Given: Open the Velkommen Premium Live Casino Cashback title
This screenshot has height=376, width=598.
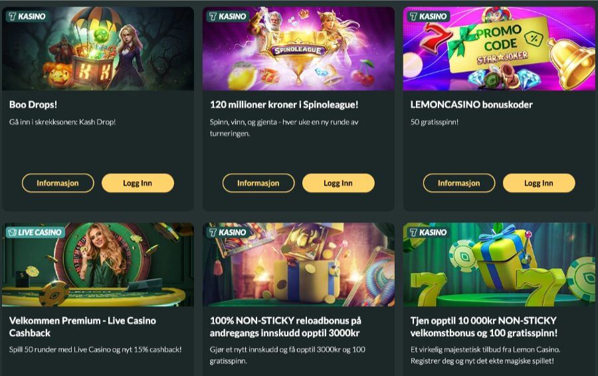Looking at the screenshot, I should coord(82,327).
